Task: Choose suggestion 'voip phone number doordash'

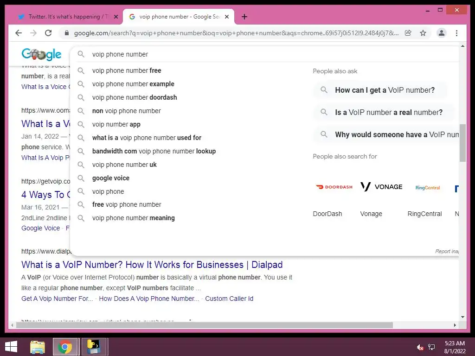Action: pyautogui.click(x=135, y=97)
